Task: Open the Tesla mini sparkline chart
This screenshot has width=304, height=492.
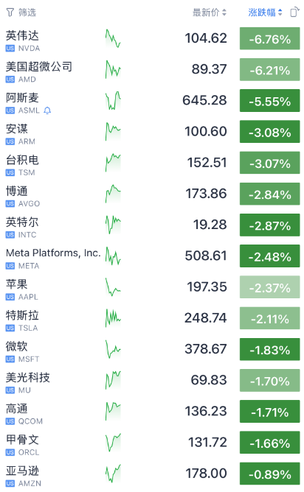Action: pos(113,318)
